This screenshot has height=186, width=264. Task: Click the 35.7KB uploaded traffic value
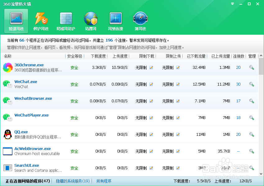tap(224, 151)
